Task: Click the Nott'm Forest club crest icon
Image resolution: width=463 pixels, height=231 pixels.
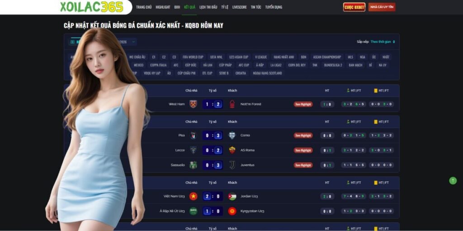Action: [x=232, y=104]
